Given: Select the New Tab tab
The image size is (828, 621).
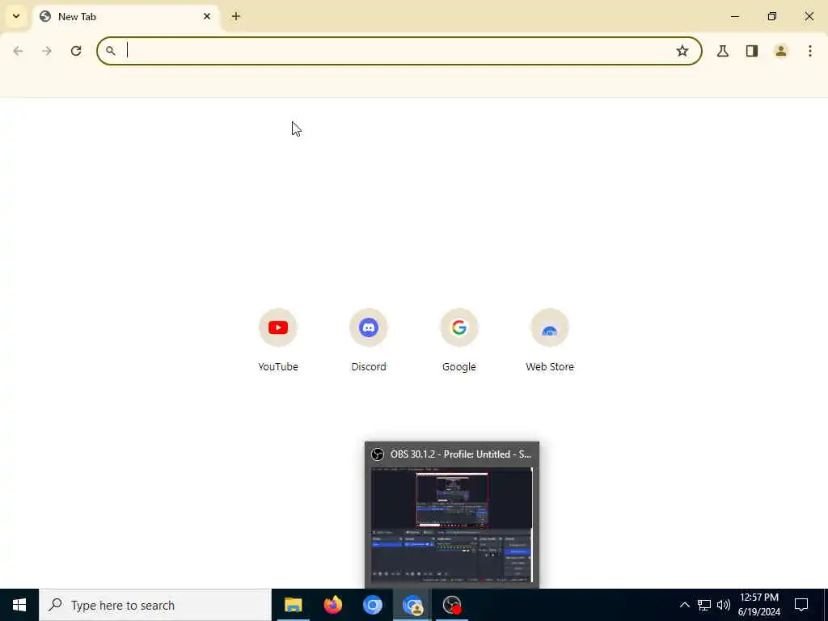Looking at the screenshot, I should [x=127, y=17].
